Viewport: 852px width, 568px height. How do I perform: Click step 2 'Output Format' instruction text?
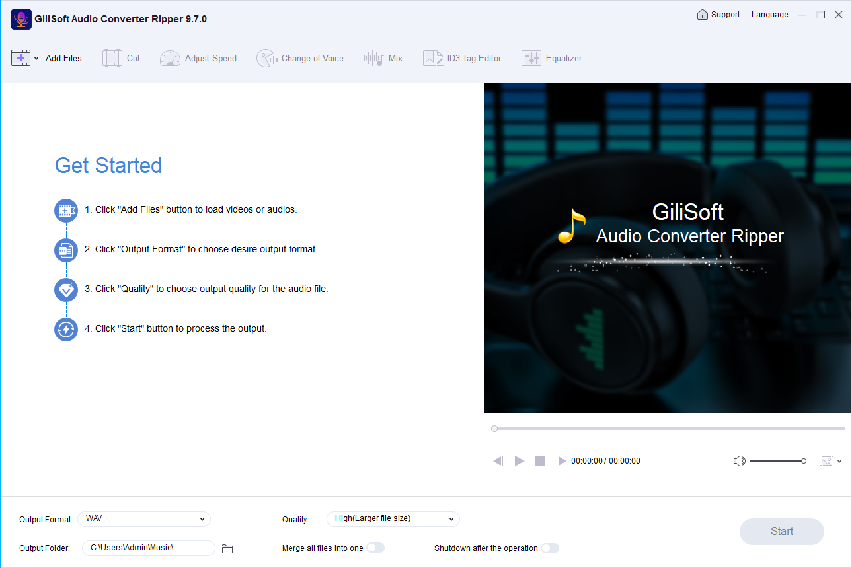(x=201, y=250)
